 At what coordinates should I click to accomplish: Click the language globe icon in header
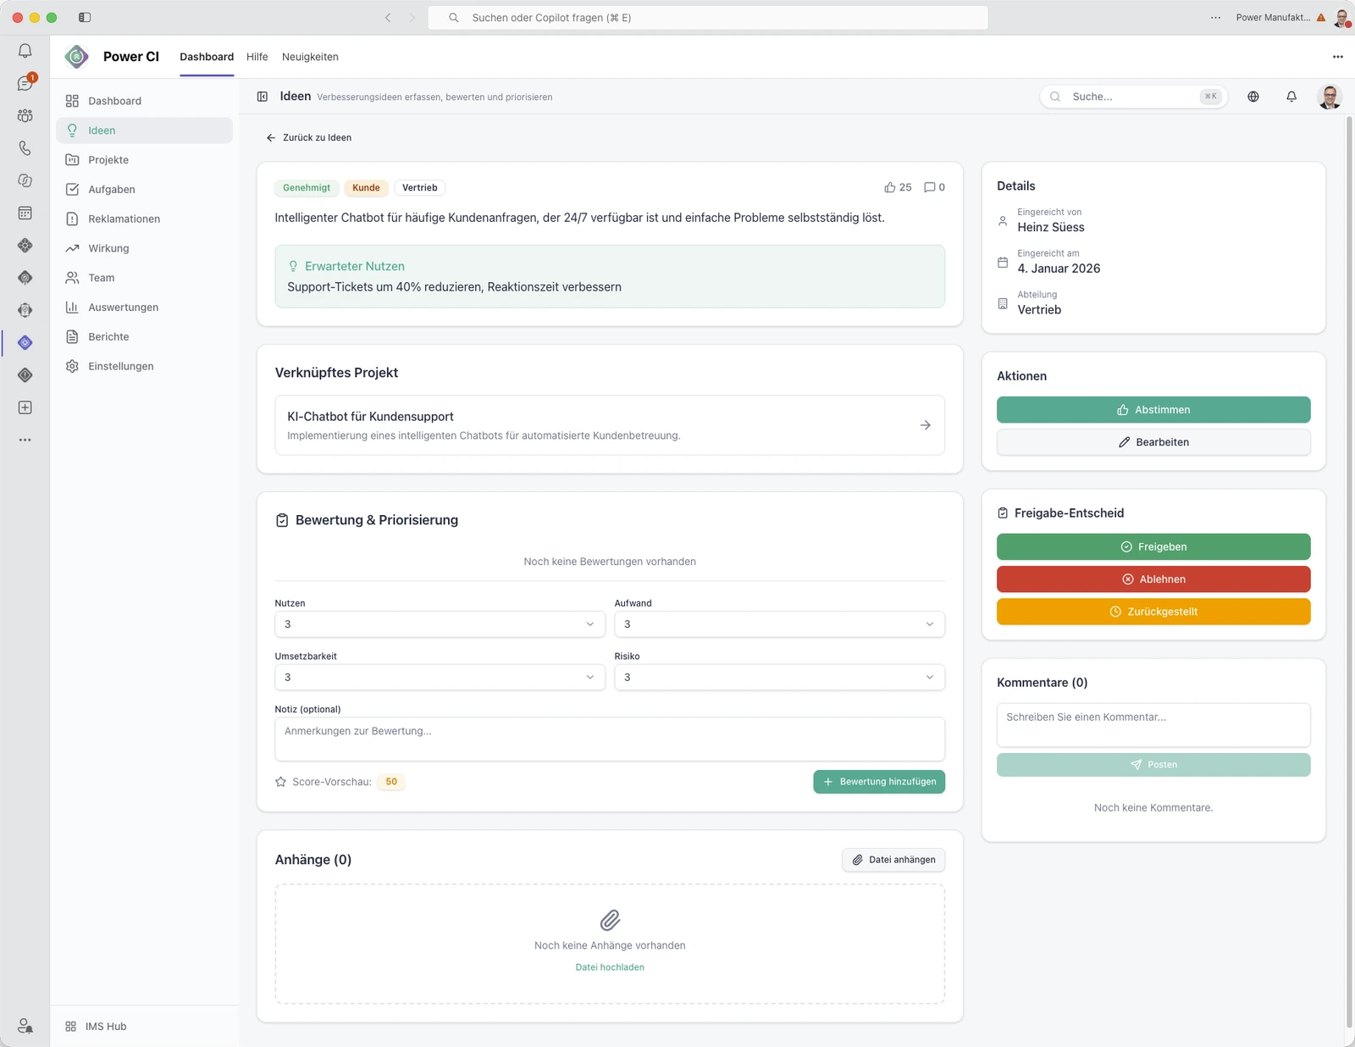tap(1253, 97)
